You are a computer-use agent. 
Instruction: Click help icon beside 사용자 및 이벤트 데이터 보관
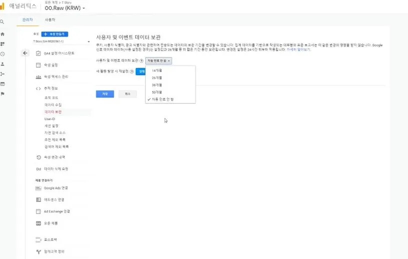point(141,60)
